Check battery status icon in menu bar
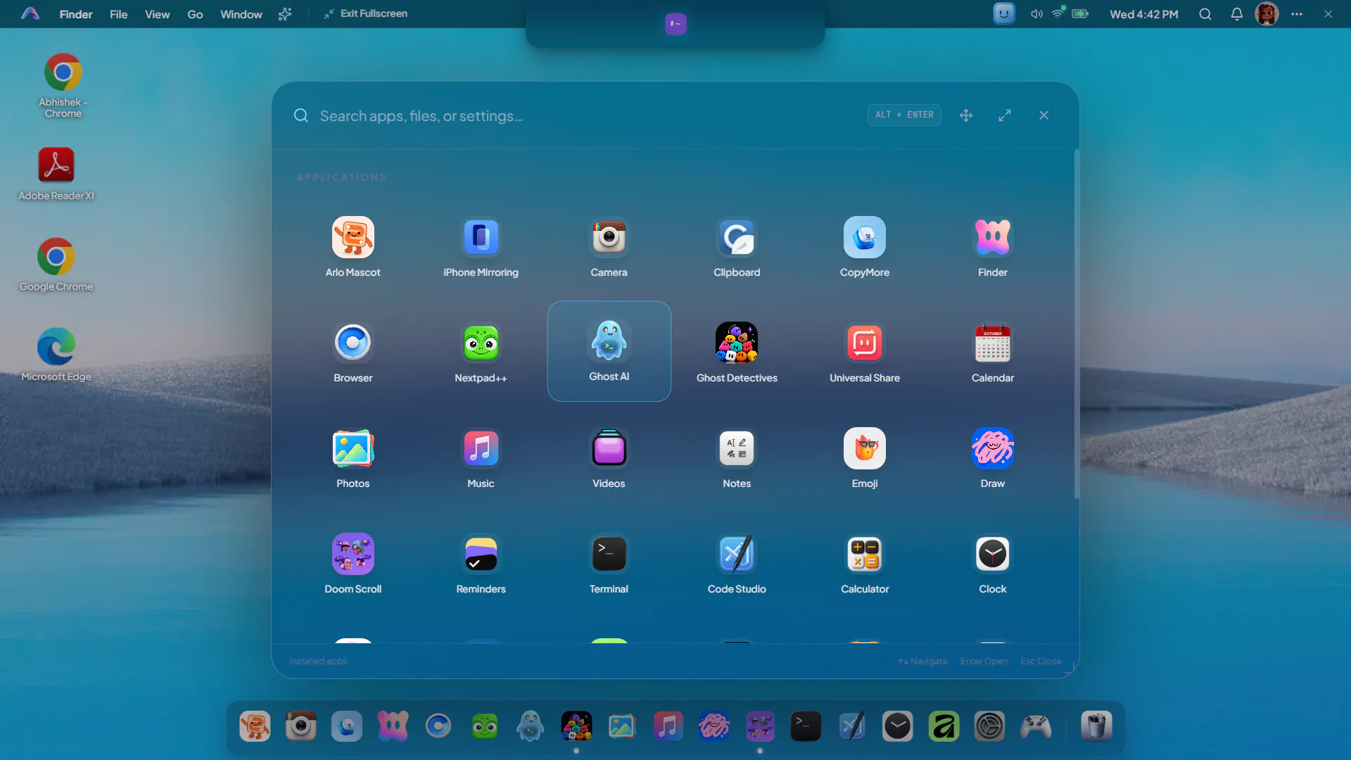This screenshot has width=1351, height=760. tap(1080, 14)
